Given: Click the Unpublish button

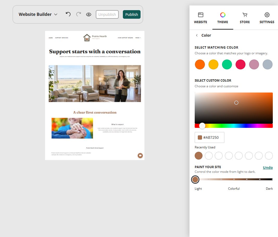Looking at the screenshot, I should coord(107,15).
